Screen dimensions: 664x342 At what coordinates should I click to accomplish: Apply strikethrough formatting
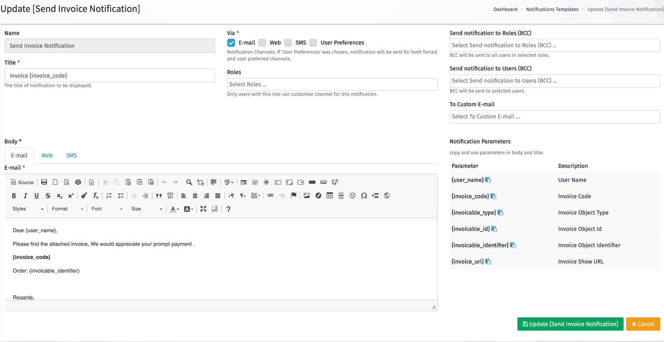pos(48,196)
